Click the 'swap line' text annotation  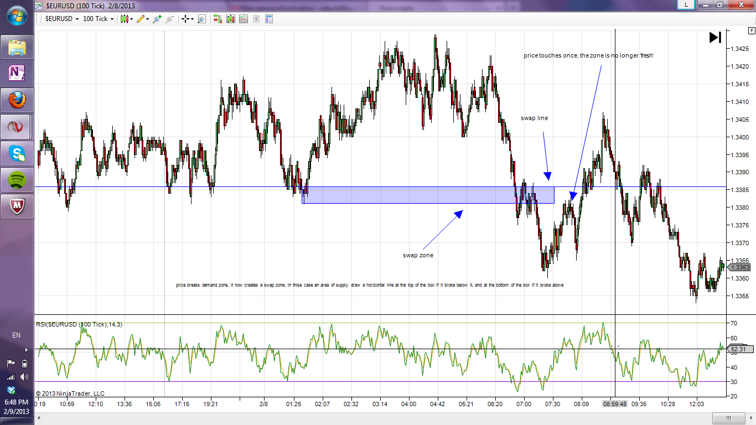click(534, 118)
